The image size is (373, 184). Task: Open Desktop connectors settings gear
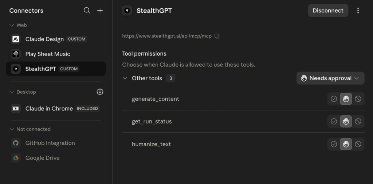[100, 92]
